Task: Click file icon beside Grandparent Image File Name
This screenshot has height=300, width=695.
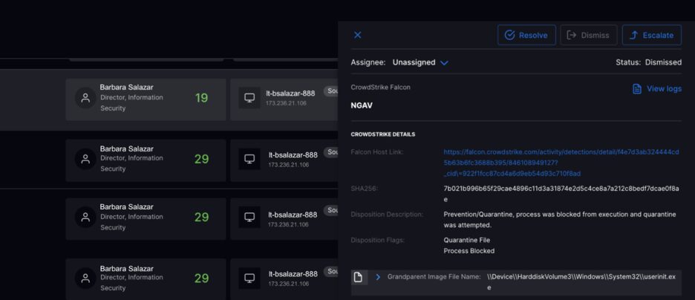Action: 359,278
